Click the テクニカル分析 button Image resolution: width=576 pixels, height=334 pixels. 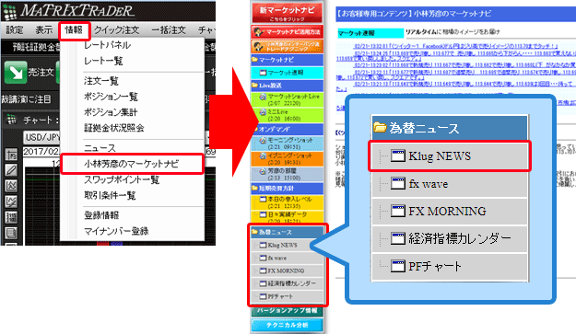coord(287,325)
